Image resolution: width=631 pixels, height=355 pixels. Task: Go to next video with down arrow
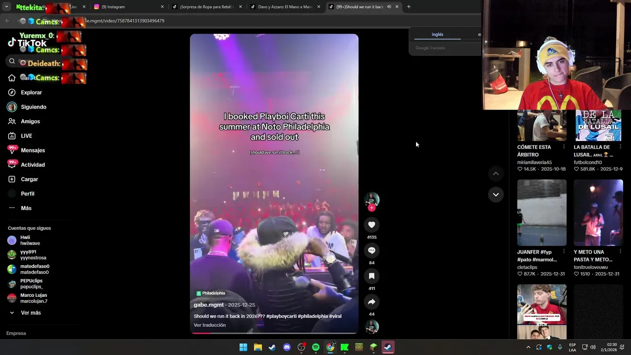(x=496, y=194)
